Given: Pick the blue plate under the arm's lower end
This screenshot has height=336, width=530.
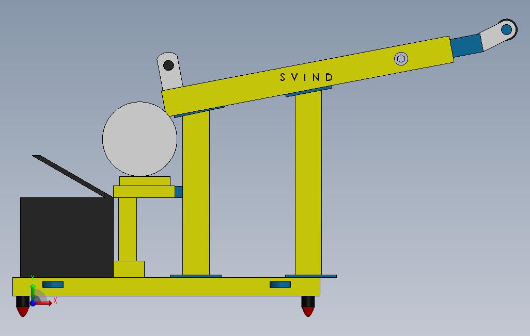Looking at the screenshot, I should [x=199, y=112].
